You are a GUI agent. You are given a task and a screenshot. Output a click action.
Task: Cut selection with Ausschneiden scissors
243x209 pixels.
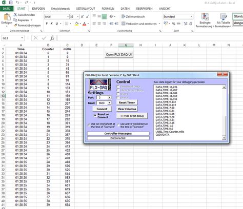(x=25, y=15)
